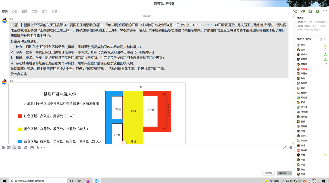Open the 公告 tab

(15, 12)
